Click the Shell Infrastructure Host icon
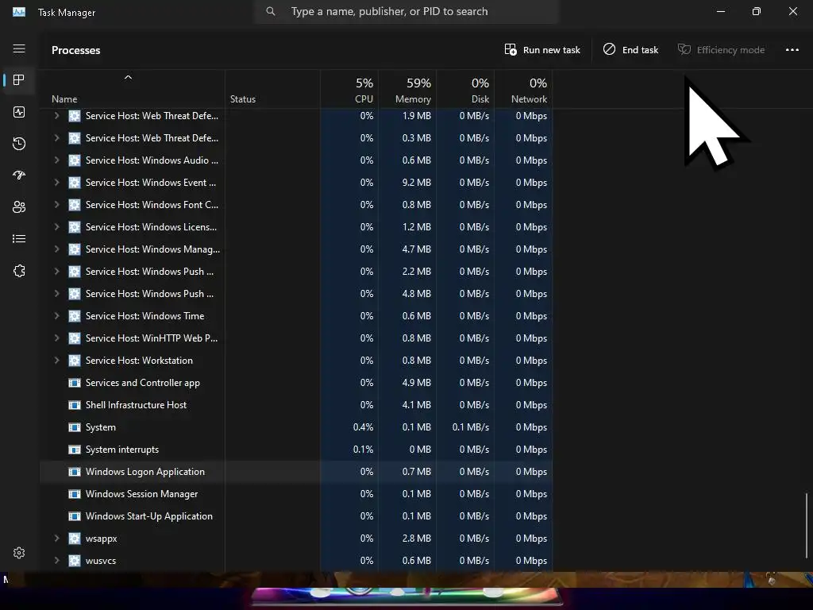This screenshot has width=813, height=610. coord(75,405)
